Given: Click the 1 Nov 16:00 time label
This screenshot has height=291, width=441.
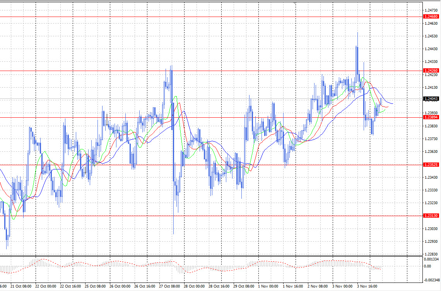Looking at the screenshot, I should (x=293, y=286).
